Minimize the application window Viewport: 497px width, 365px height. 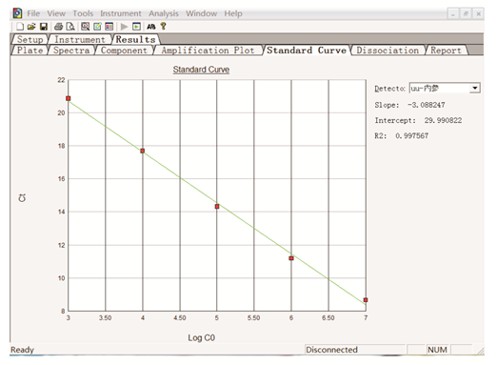[x=453, y=14]
